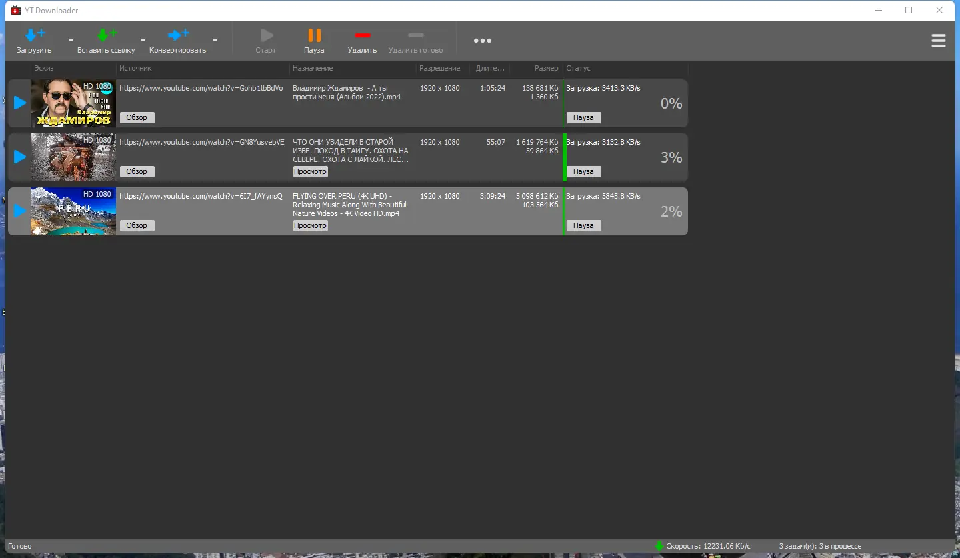This screenshot has height=558, width=960.
Task: Click the URL ending in 6I7_fAYynsQ
Action: pyautogui.click(x=201, y=196)
